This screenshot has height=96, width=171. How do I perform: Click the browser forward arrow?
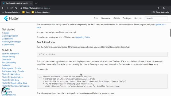point(7,8)
